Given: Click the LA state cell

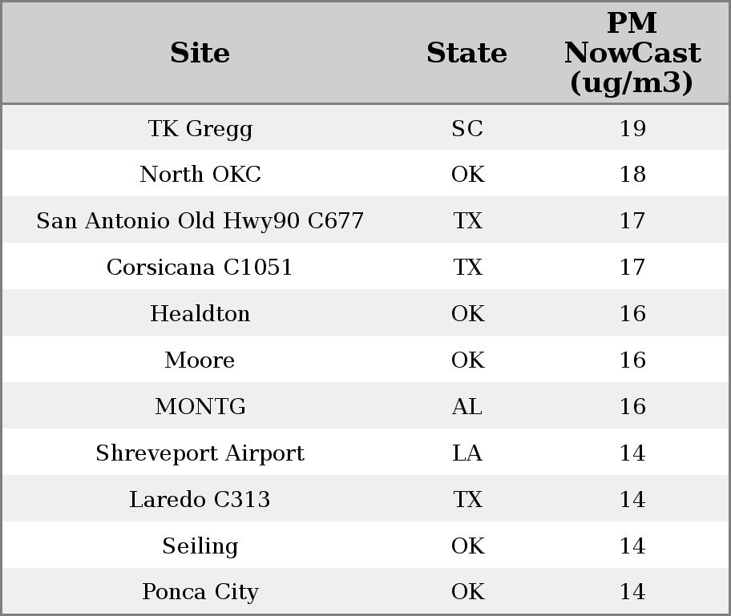Looking at the screenshot, I should [467, 453].
